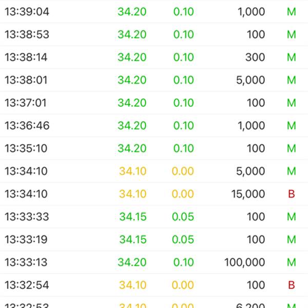Viewport: 308px width, 308px height.
Task: Select the 13:39:04 trade row
Action: [154, 12]
